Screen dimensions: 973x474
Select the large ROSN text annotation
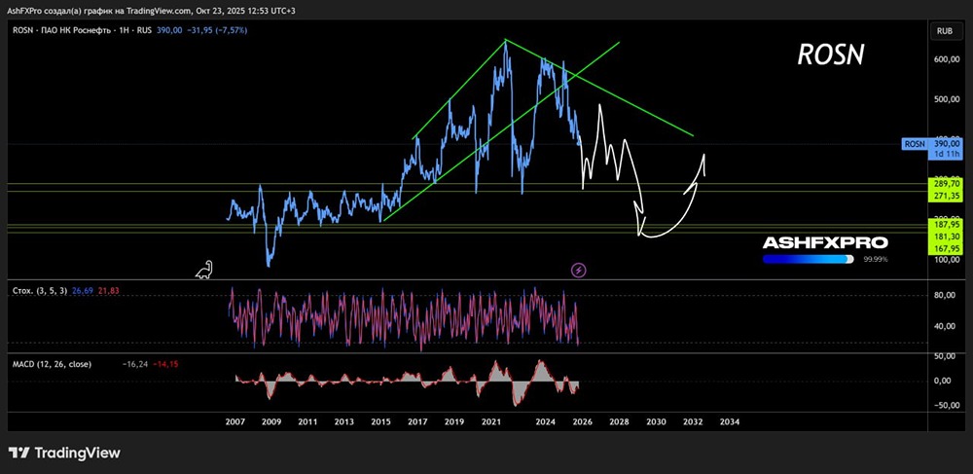click(830, 55)
